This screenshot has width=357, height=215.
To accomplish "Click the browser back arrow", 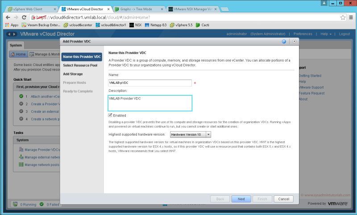I will coord(8,17).
